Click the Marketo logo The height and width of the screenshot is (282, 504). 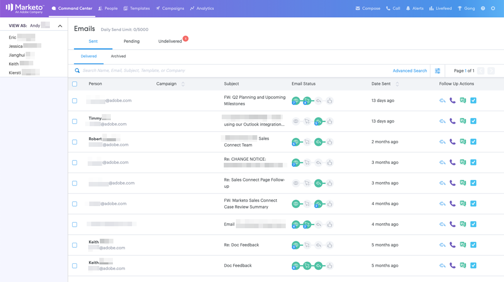(x=25, y=9)
